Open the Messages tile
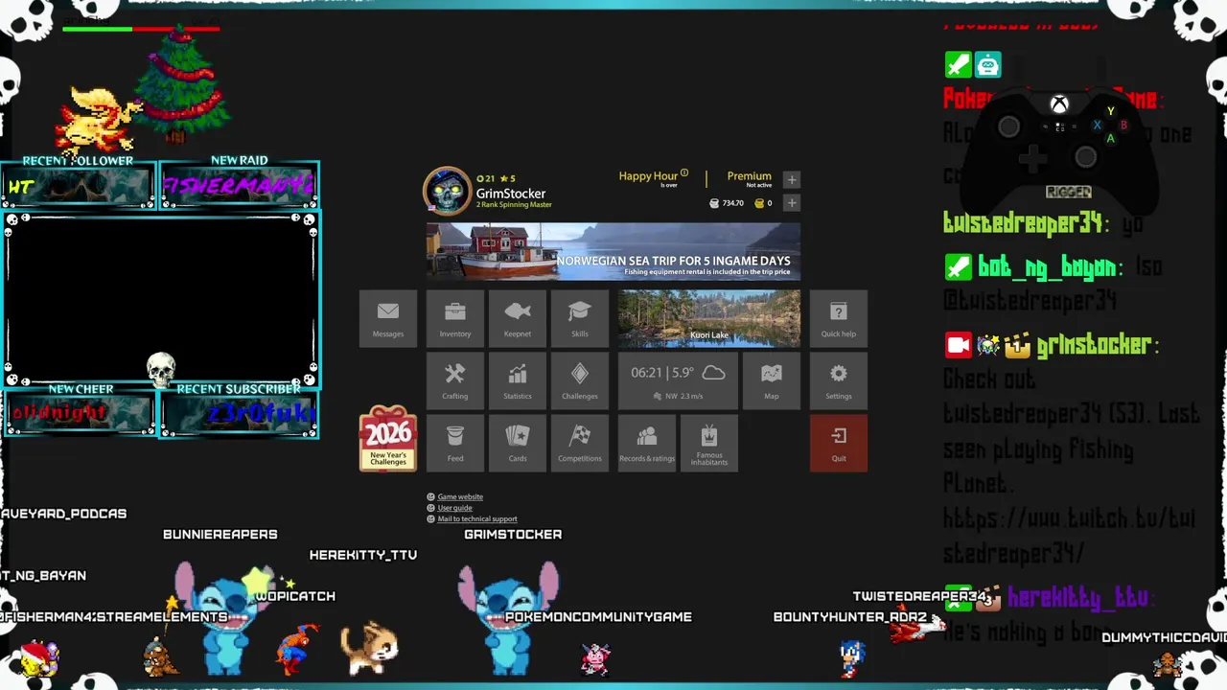This screenshot has height=690, width=1227. (388, 318)
